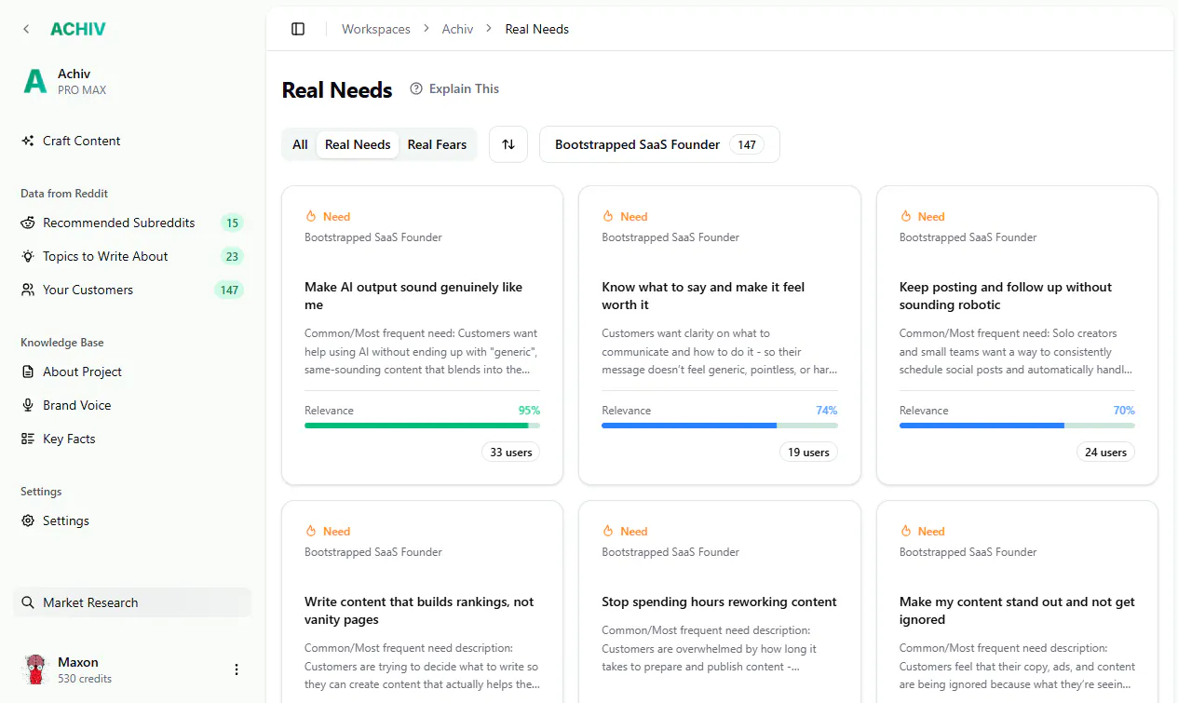Open card Know what to say and make it feel worth it

(x=720, y=335)
